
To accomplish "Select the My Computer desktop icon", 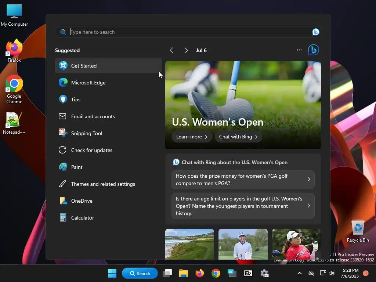I will [x=14, y=15].
